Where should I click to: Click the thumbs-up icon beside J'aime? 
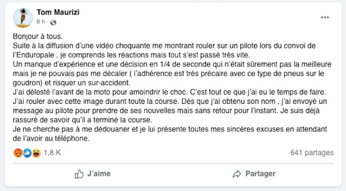coord(79,174)
